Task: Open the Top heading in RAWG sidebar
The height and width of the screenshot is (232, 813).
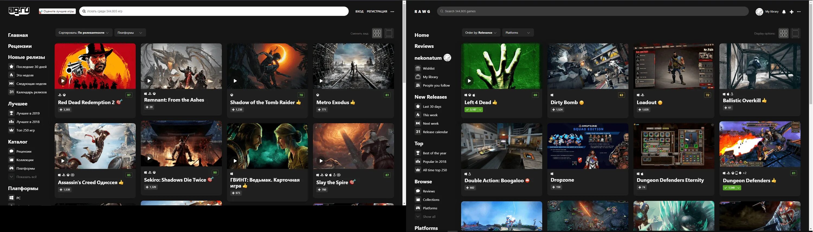Action: coord(419,144)
